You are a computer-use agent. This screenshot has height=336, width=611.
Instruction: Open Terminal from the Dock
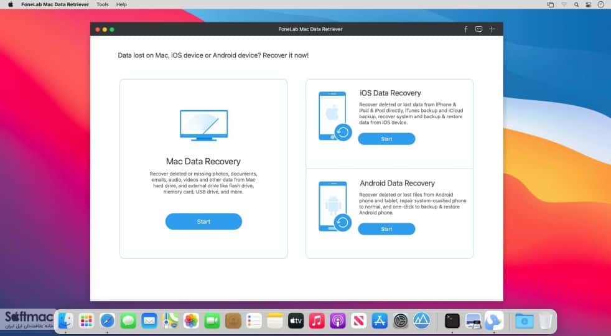pos(452,321)
